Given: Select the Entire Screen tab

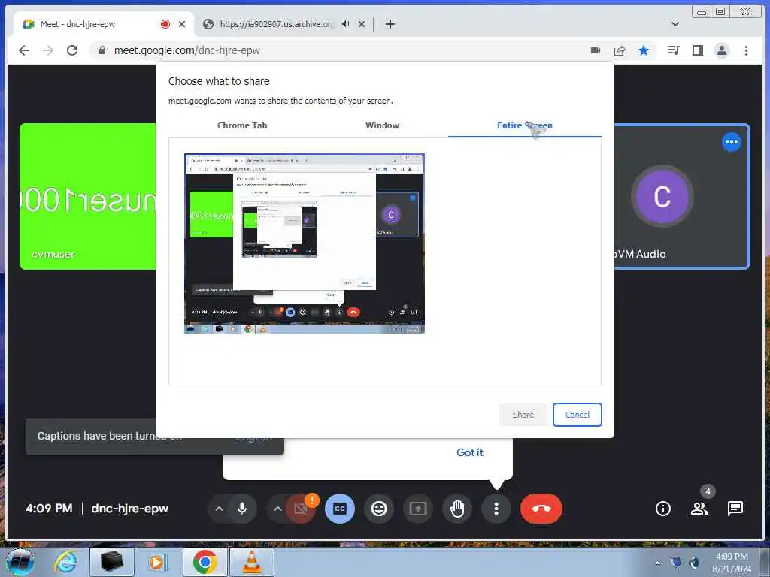Looking at the screenshot, I should click(x=524, y=125).
